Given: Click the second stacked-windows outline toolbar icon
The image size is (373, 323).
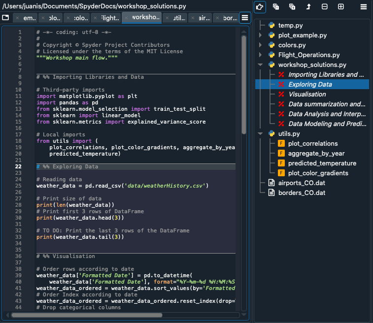Looking at the screenshot, I should (292, 7).
